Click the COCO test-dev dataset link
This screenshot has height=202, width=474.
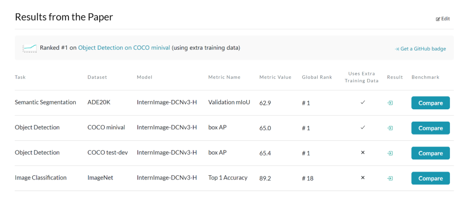tap(108, 153)
